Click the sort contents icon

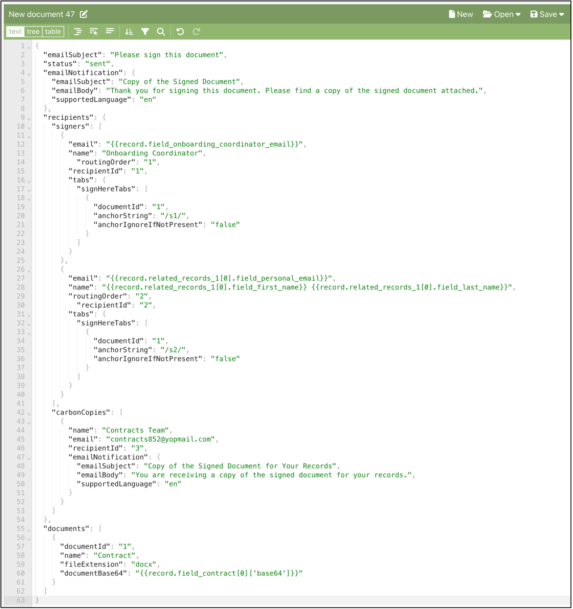click(x=129, y=31)
